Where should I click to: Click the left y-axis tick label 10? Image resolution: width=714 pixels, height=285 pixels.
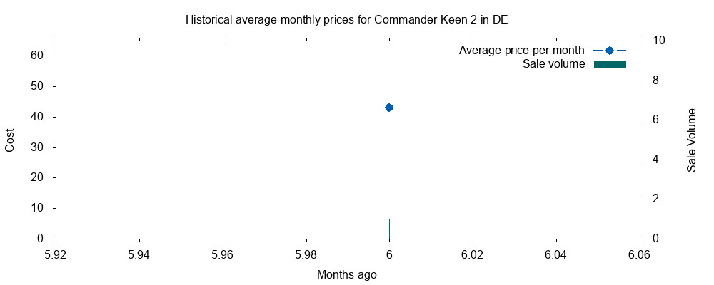pyautogui.click(x=38, y=208)
